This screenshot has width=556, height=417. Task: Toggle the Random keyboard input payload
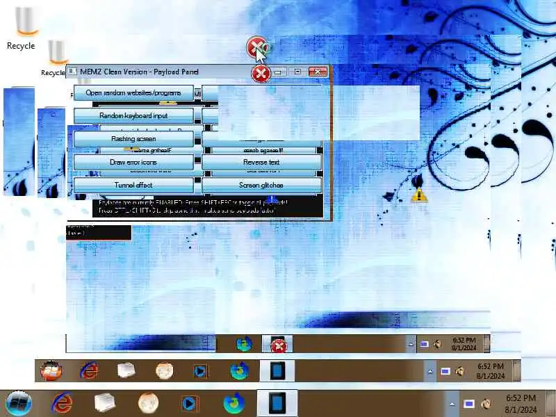[133, 116]
